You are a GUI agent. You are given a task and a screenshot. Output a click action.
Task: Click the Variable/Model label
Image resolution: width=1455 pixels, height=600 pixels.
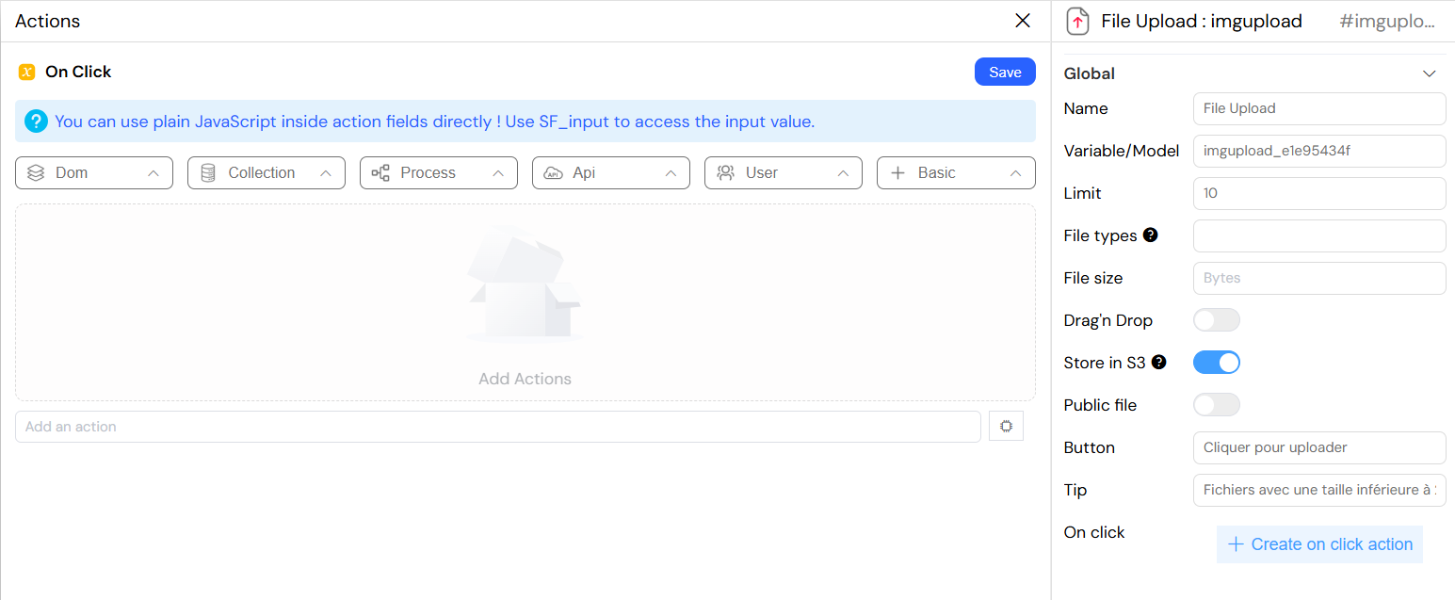point(1122,151)
